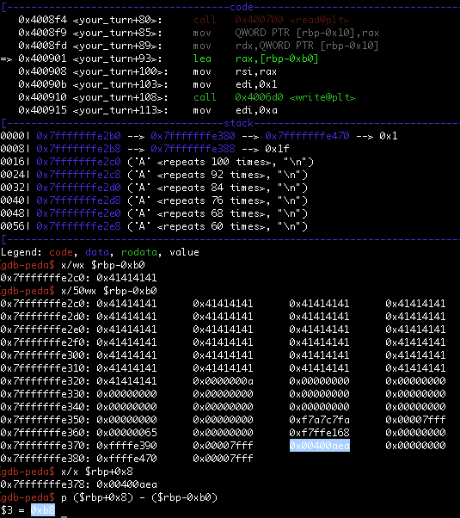This screenshot has height=518, width=460.
Task: Click the blue 'data' word in Legend
Action: point(97,252)
